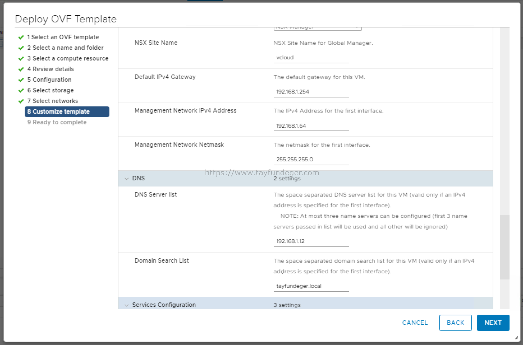Go to step 6 Select storage

51,90
